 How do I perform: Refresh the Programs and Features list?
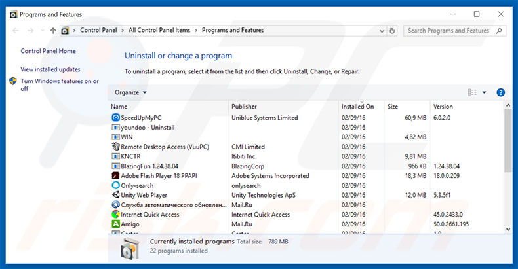click(392, 31)
